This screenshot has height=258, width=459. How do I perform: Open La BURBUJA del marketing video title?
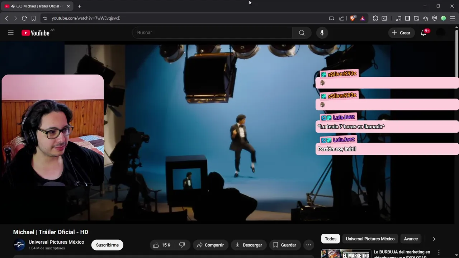(x=402, y=254)
